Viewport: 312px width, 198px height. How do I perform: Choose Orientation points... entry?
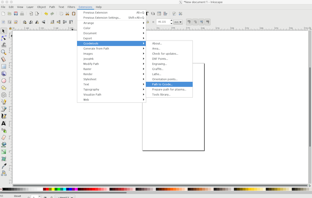tap(169, 79)
